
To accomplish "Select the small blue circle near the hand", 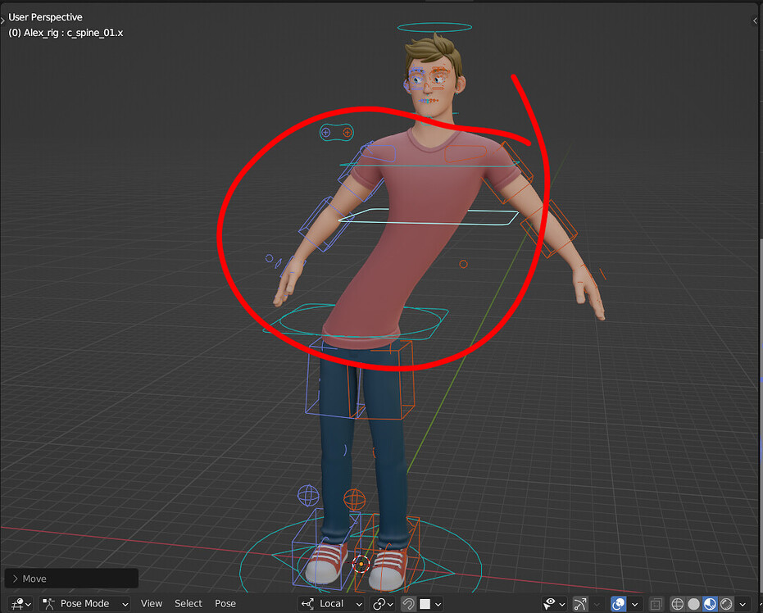I will 269,258.
